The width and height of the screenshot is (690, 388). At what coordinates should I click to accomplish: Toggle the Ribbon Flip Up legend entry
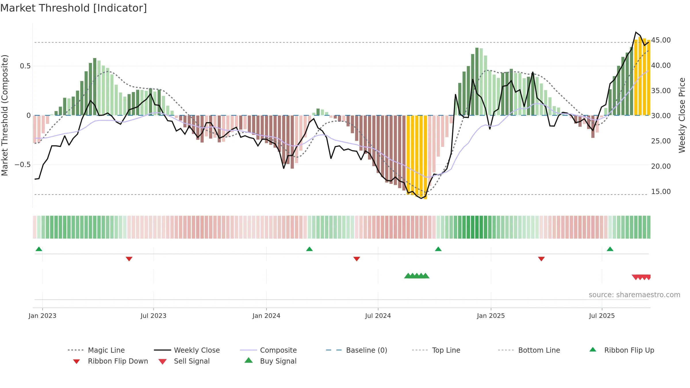pos(622,350)
